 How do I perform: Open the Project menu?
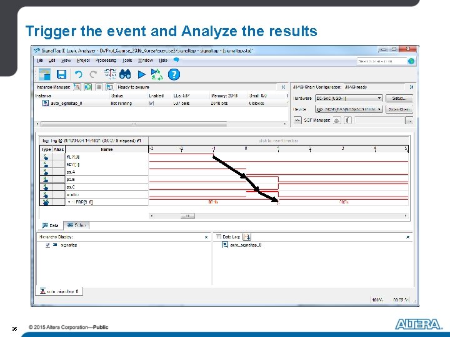[x=83, y=60]
